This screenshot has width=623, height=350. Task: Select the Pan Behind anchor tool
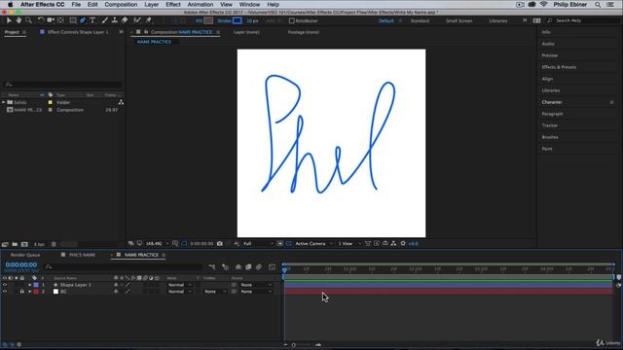(x=60, y=20)
